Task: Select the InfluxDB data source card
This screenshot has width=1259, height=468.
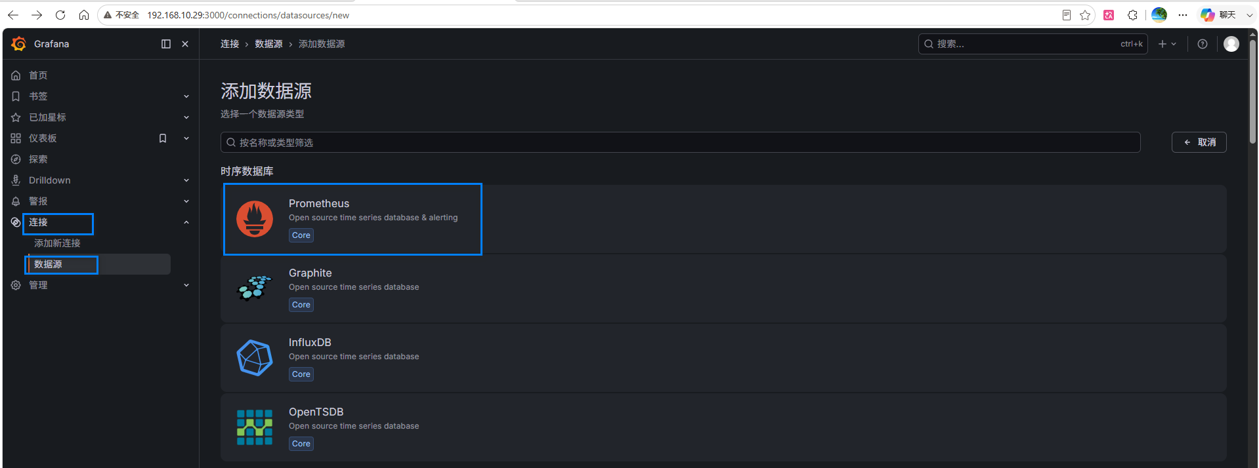Action: pos(723,358)
